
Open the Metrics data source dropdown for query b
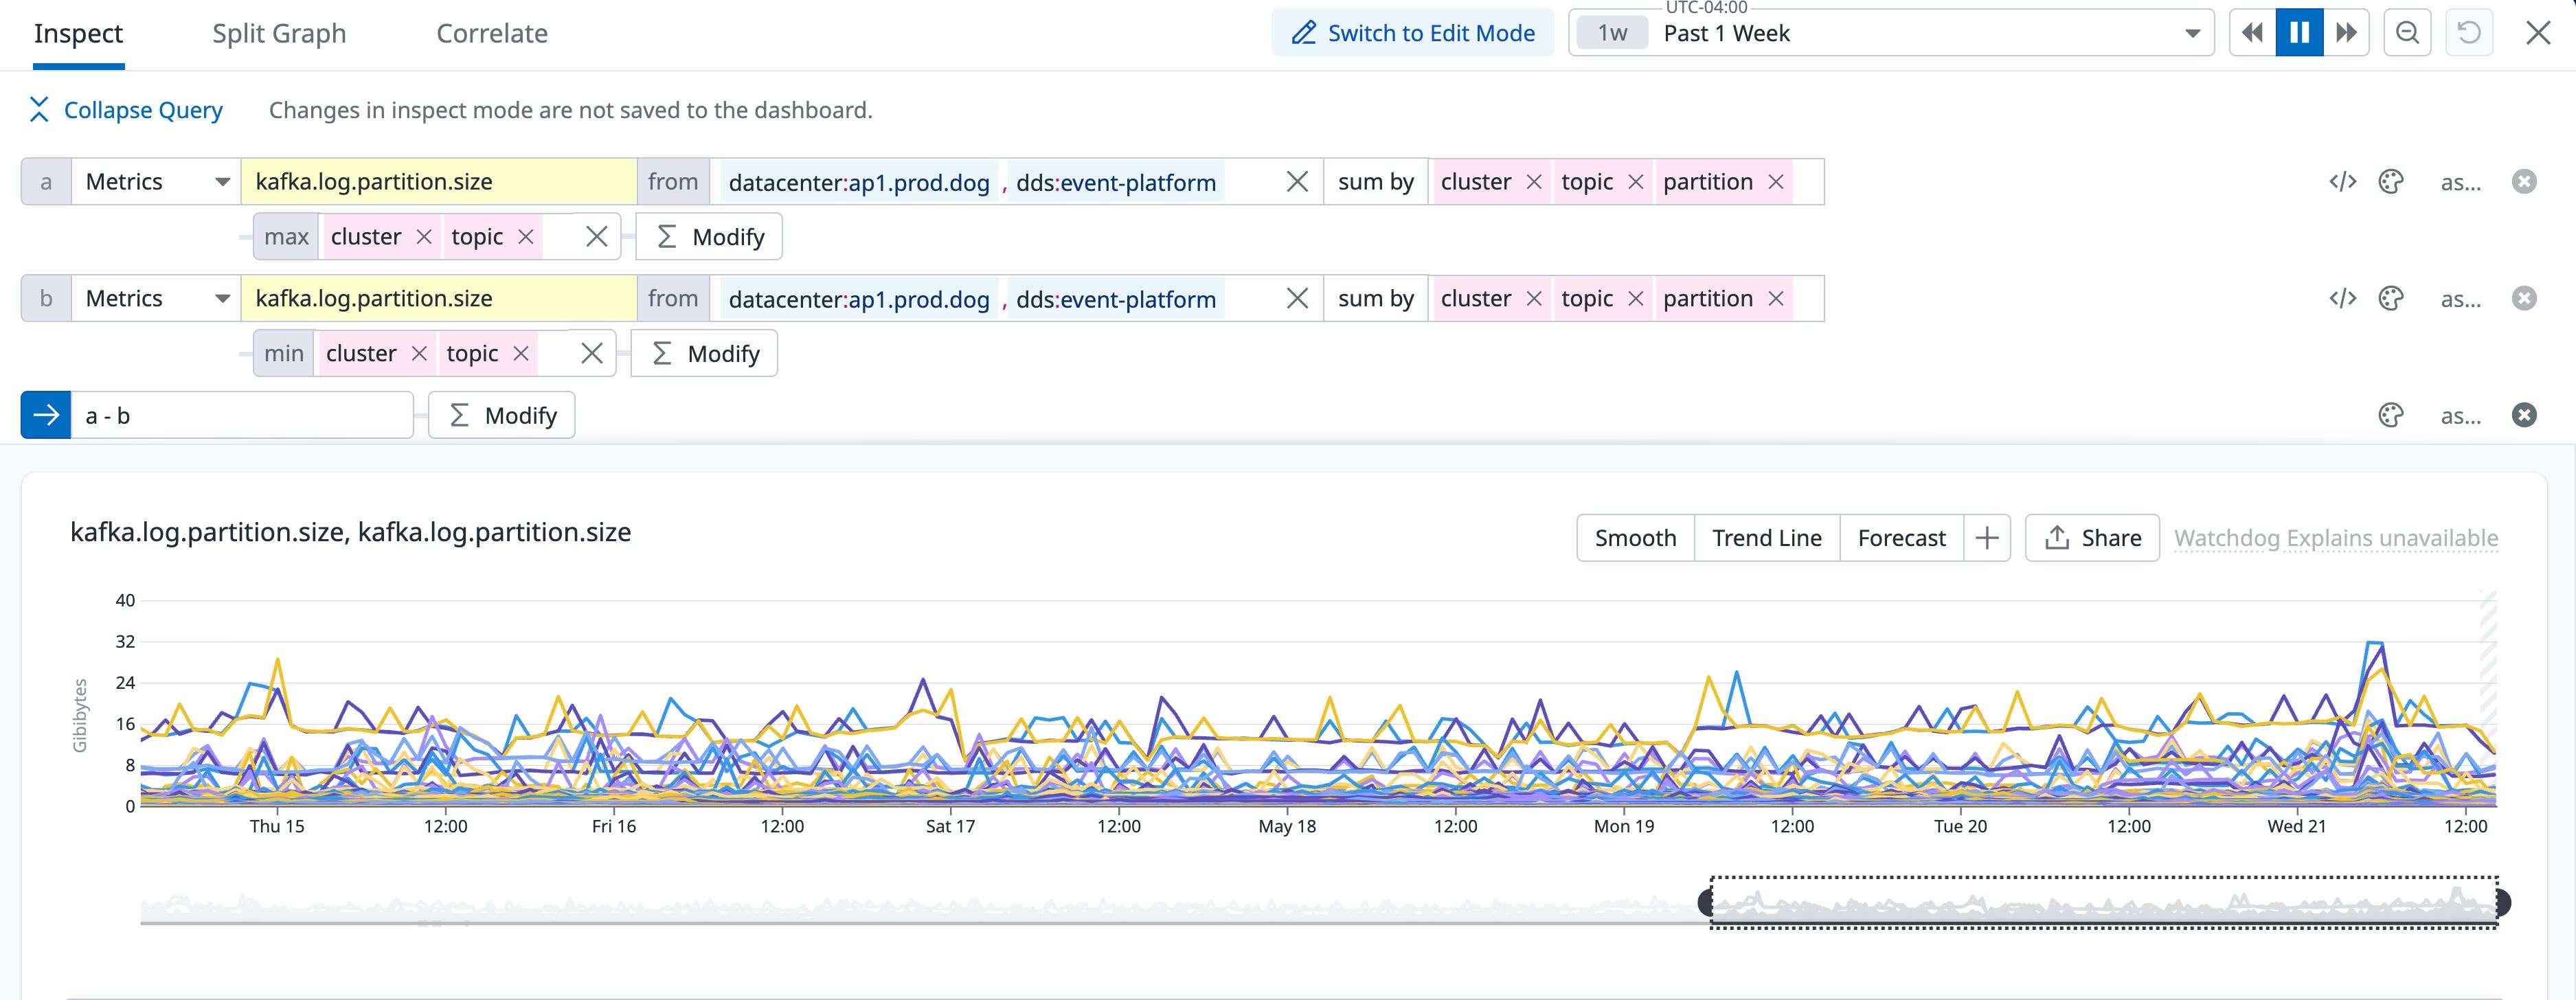click(155, 297)
